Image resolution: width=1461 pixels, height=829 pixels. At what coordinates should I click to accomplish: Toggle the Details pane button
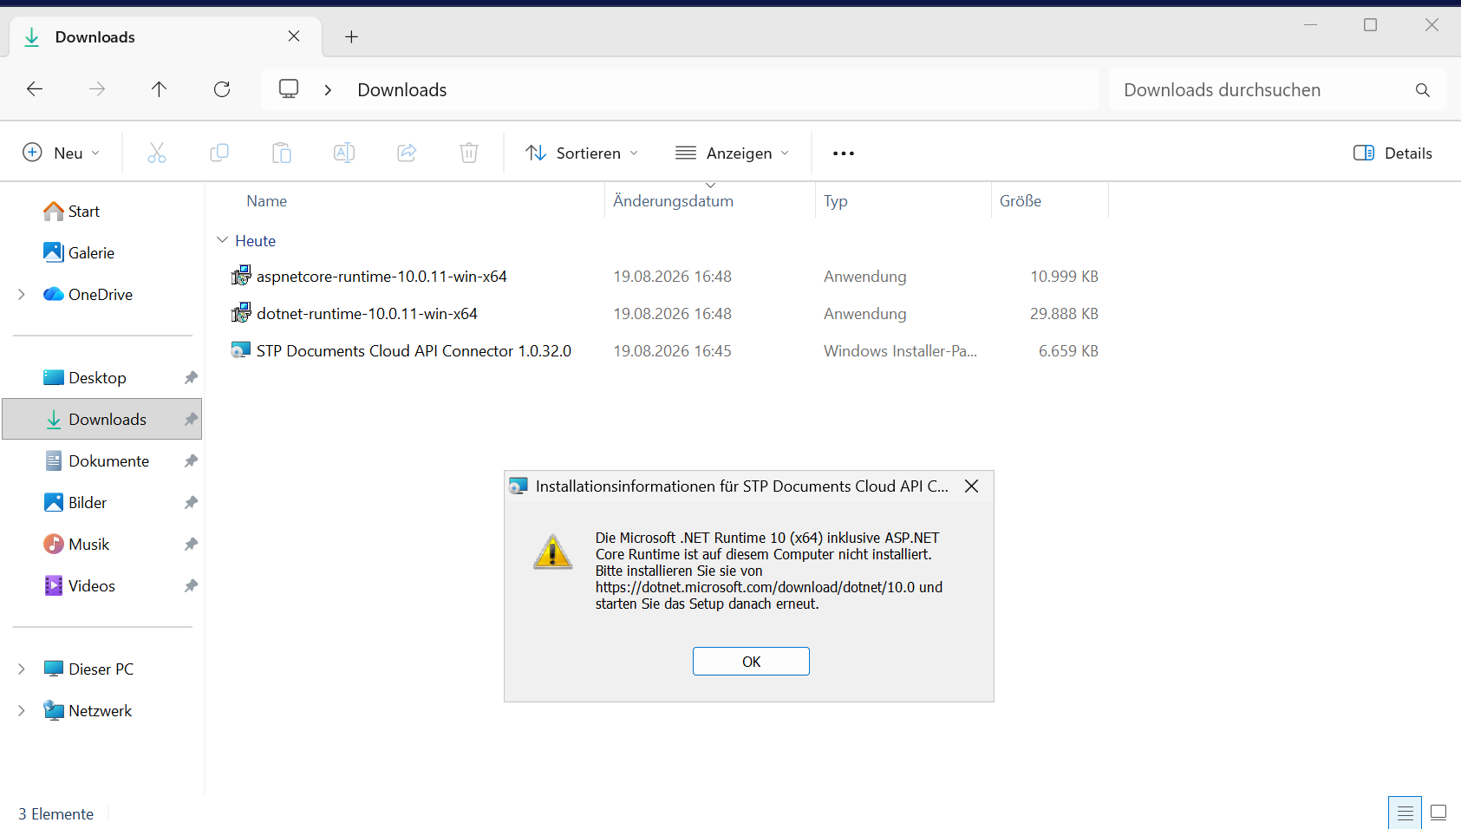tap(1393, 153)
